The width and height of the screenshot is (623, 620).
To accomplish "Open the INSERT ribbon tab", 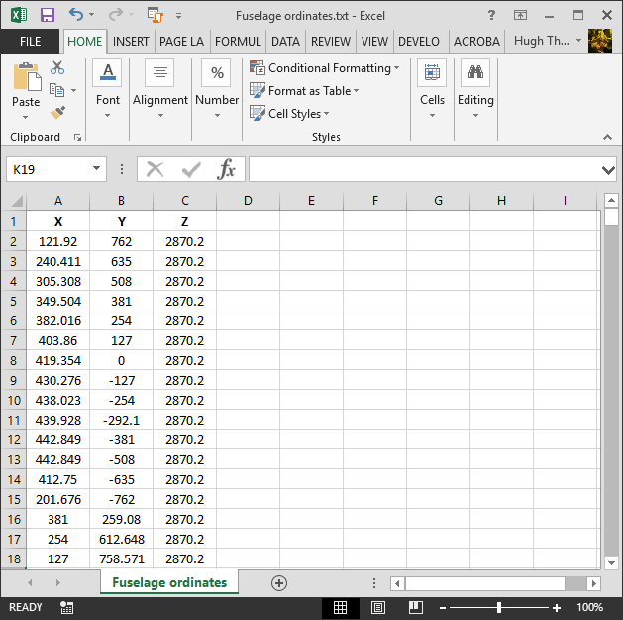I will [x=131, y=42].
